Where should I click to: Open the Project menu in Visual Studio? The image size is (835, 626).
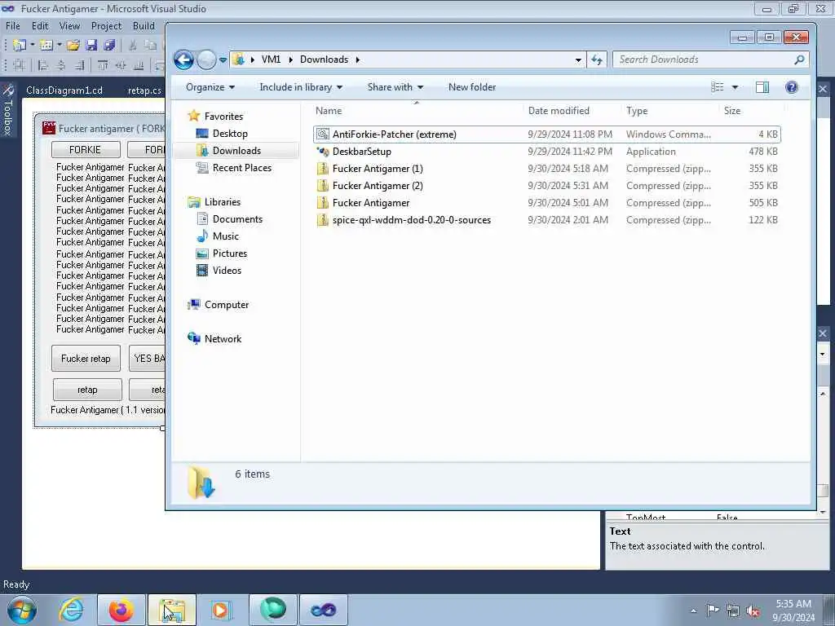[106, 25]
